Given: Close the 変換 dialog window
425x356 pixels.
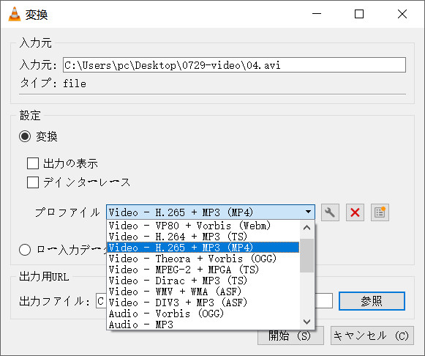Looking at the screenshot, I should tap(402, 14).
